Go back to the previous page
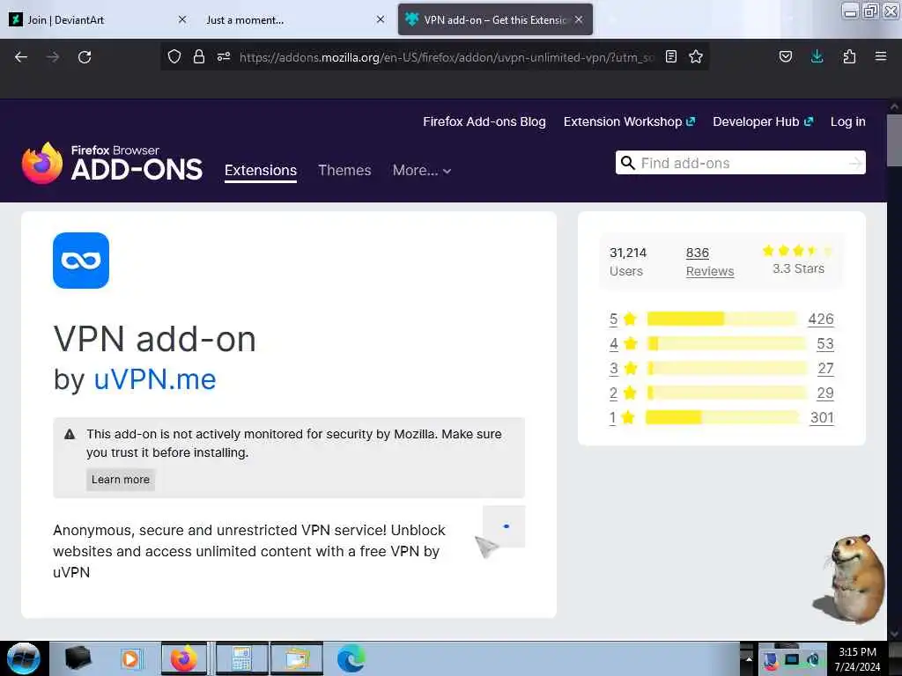Viewport: 902px width, 676px height. [21, 57]
